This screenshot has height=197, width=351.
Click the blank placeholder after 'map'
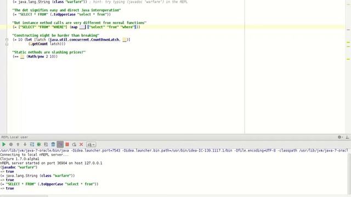click(82, 27)
